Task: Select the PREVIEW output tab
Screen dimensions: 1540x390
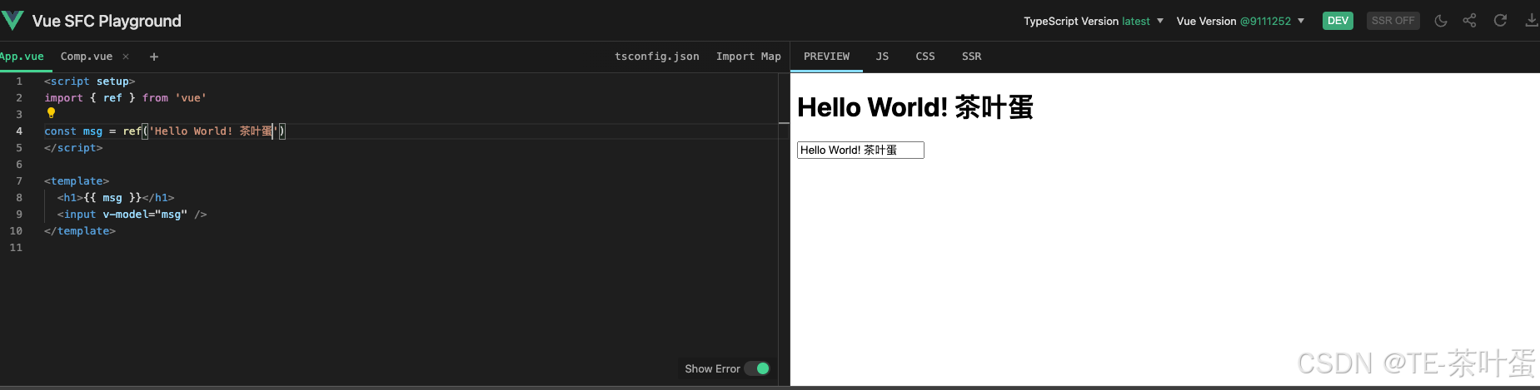Action: click(x=826, y=57)
